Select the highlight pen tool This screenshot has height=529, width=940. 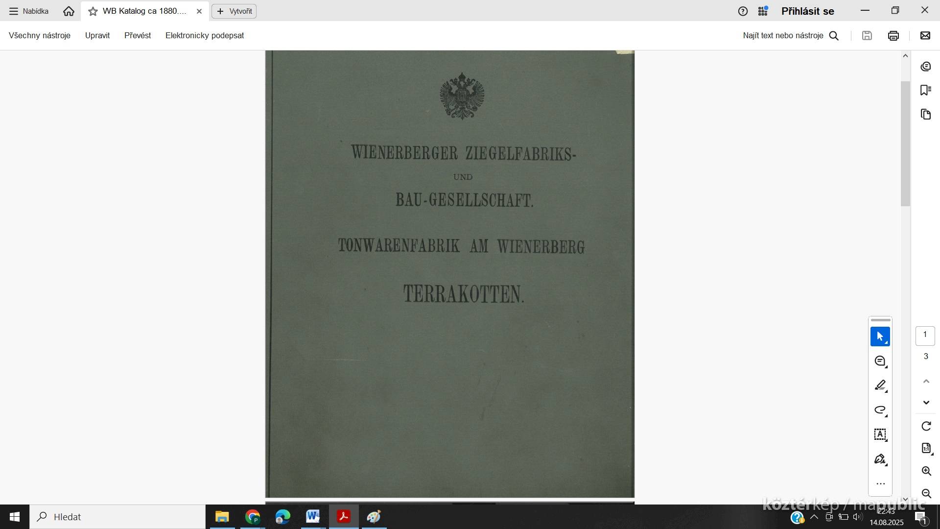pyautogui.click(x=880, y=385)
